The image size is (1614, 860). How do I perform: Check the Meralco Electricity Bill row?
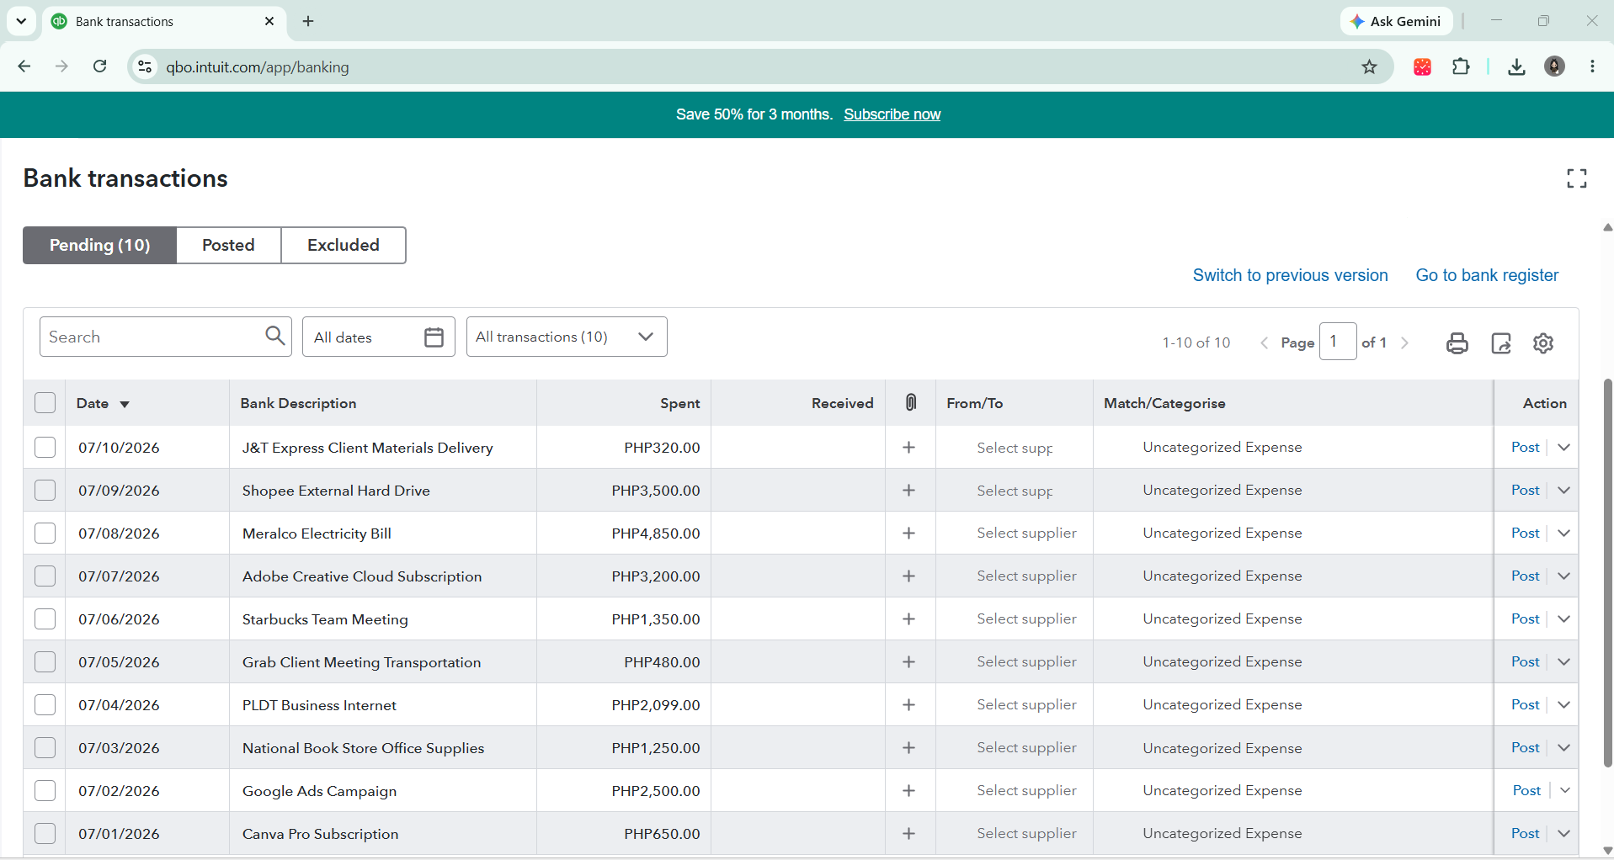pyautogui.click(x=45, y=534)
